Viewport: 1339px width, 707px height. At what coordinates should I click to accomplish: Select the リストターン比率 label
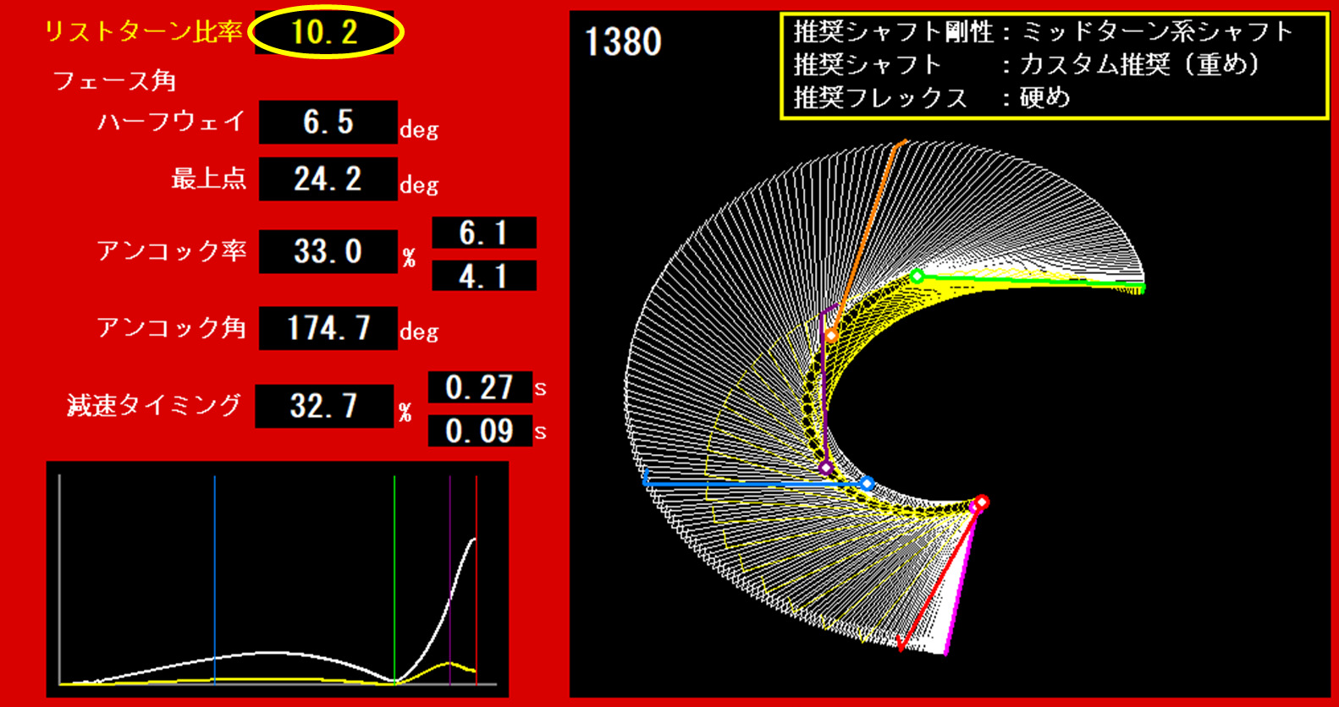(144, 32)
